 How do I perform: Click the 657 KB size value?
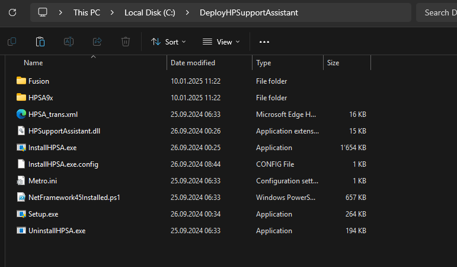click(356, 198)
